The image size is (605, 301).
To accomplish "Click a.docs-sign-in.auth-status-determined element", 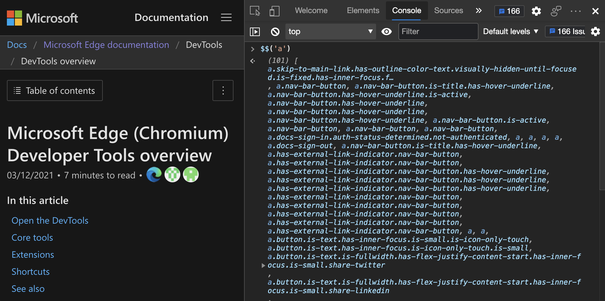I will (x=388, y=137).
